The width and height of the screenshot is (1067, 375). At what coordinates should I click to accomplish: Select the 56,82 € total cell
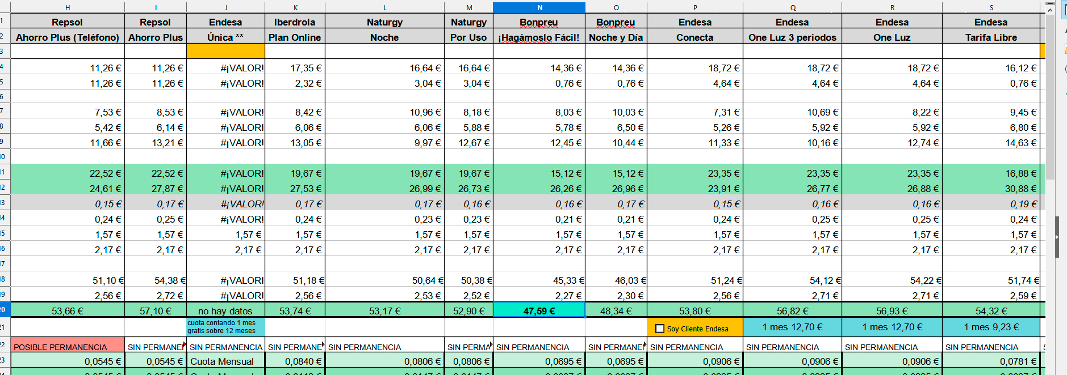tap(793, 311)
